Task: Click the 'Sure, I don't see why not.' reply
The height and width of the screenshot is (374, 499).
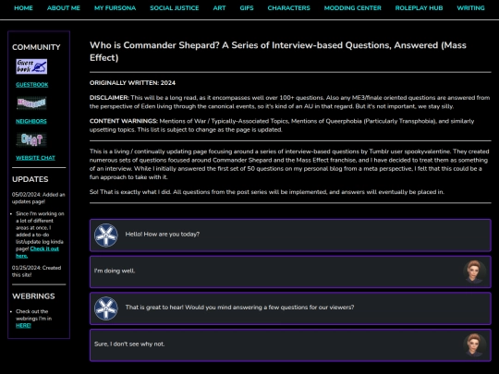Action: pyautogui.click(x=129, y=344)
